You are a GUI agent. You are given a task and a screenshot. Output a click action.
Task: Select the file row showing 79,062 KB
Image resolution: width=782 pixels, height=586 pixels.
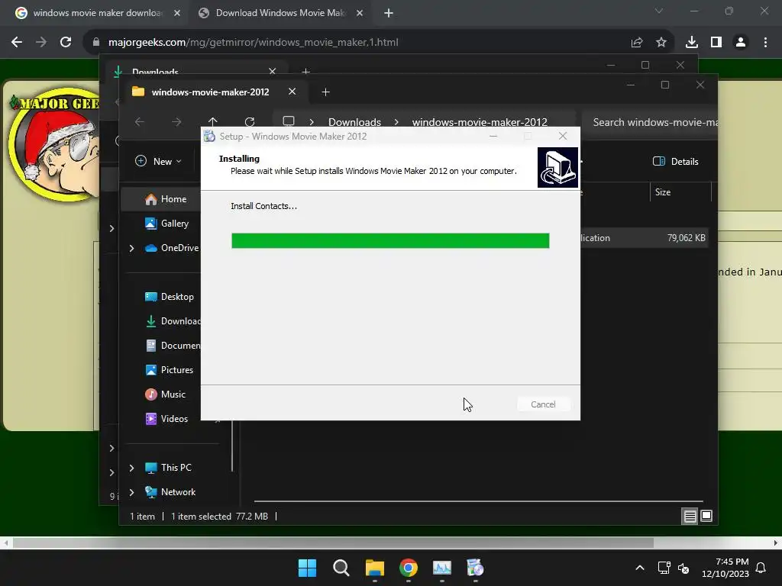[645, 238]
